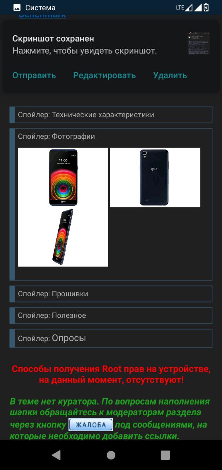
Task: Open front view photo of LG phone
Action: click(x=63, y=177)
